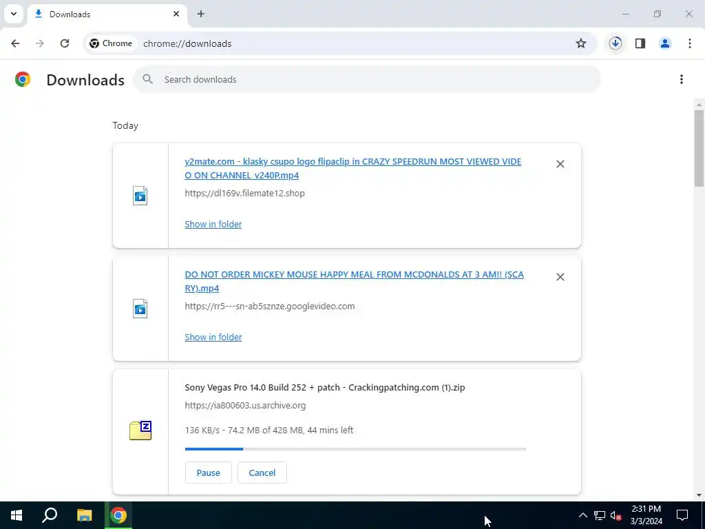
Task: Click the Chrome logo beside Downloads title
Action: pos(23,79)
